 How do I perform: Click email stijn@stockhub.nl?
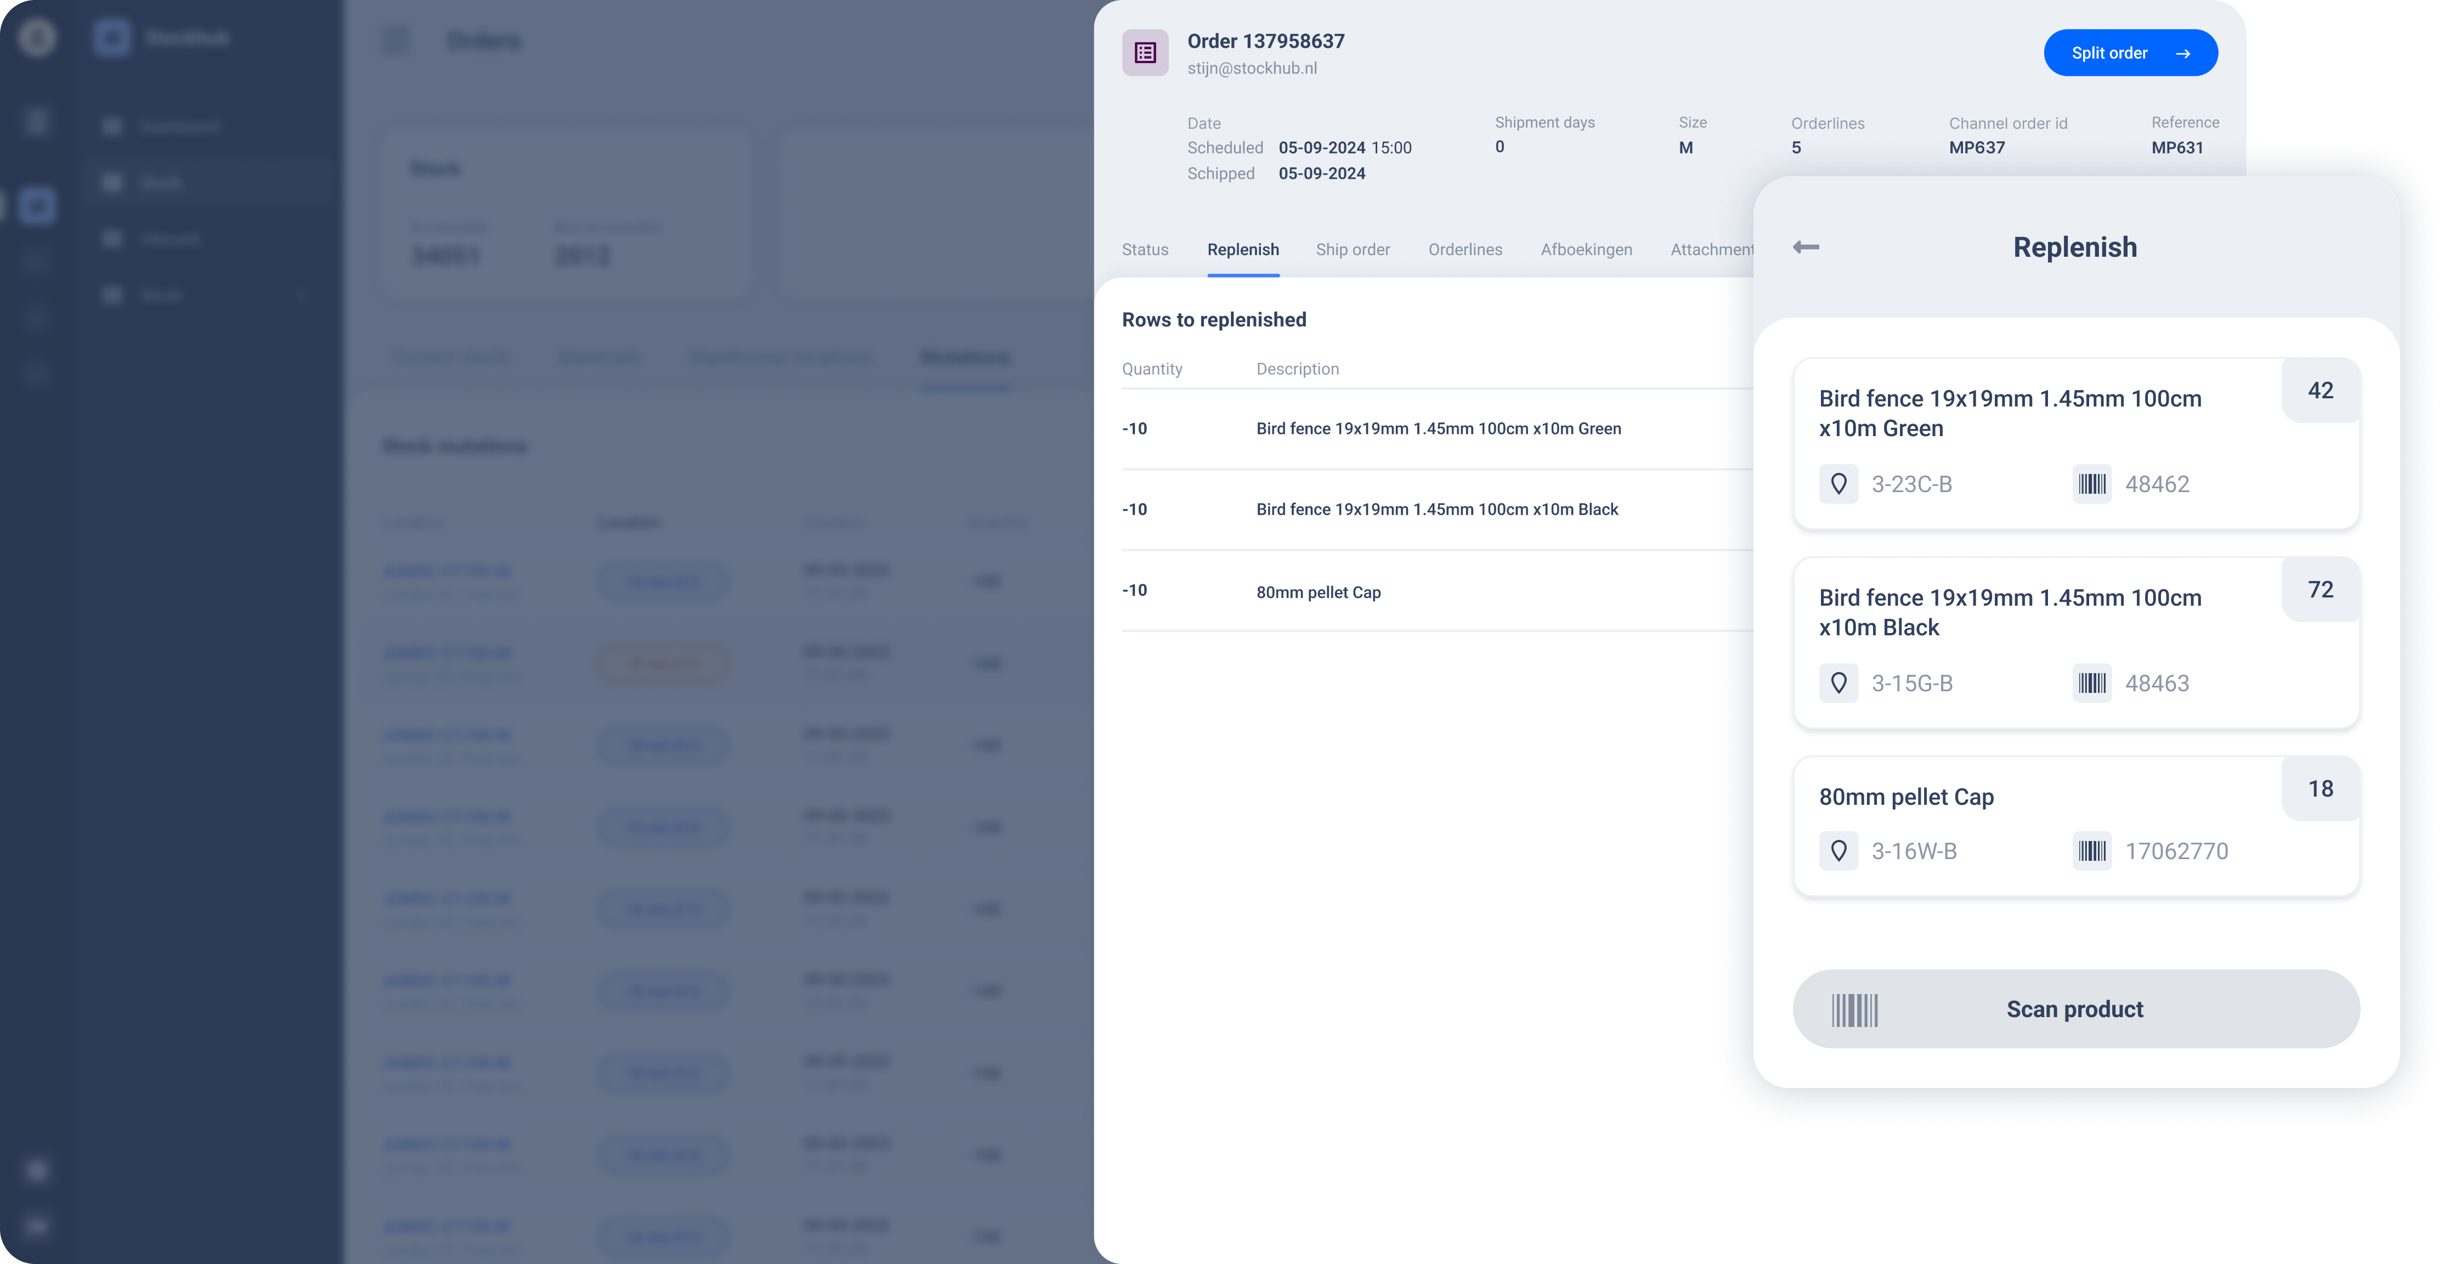tap(1252, 69)
